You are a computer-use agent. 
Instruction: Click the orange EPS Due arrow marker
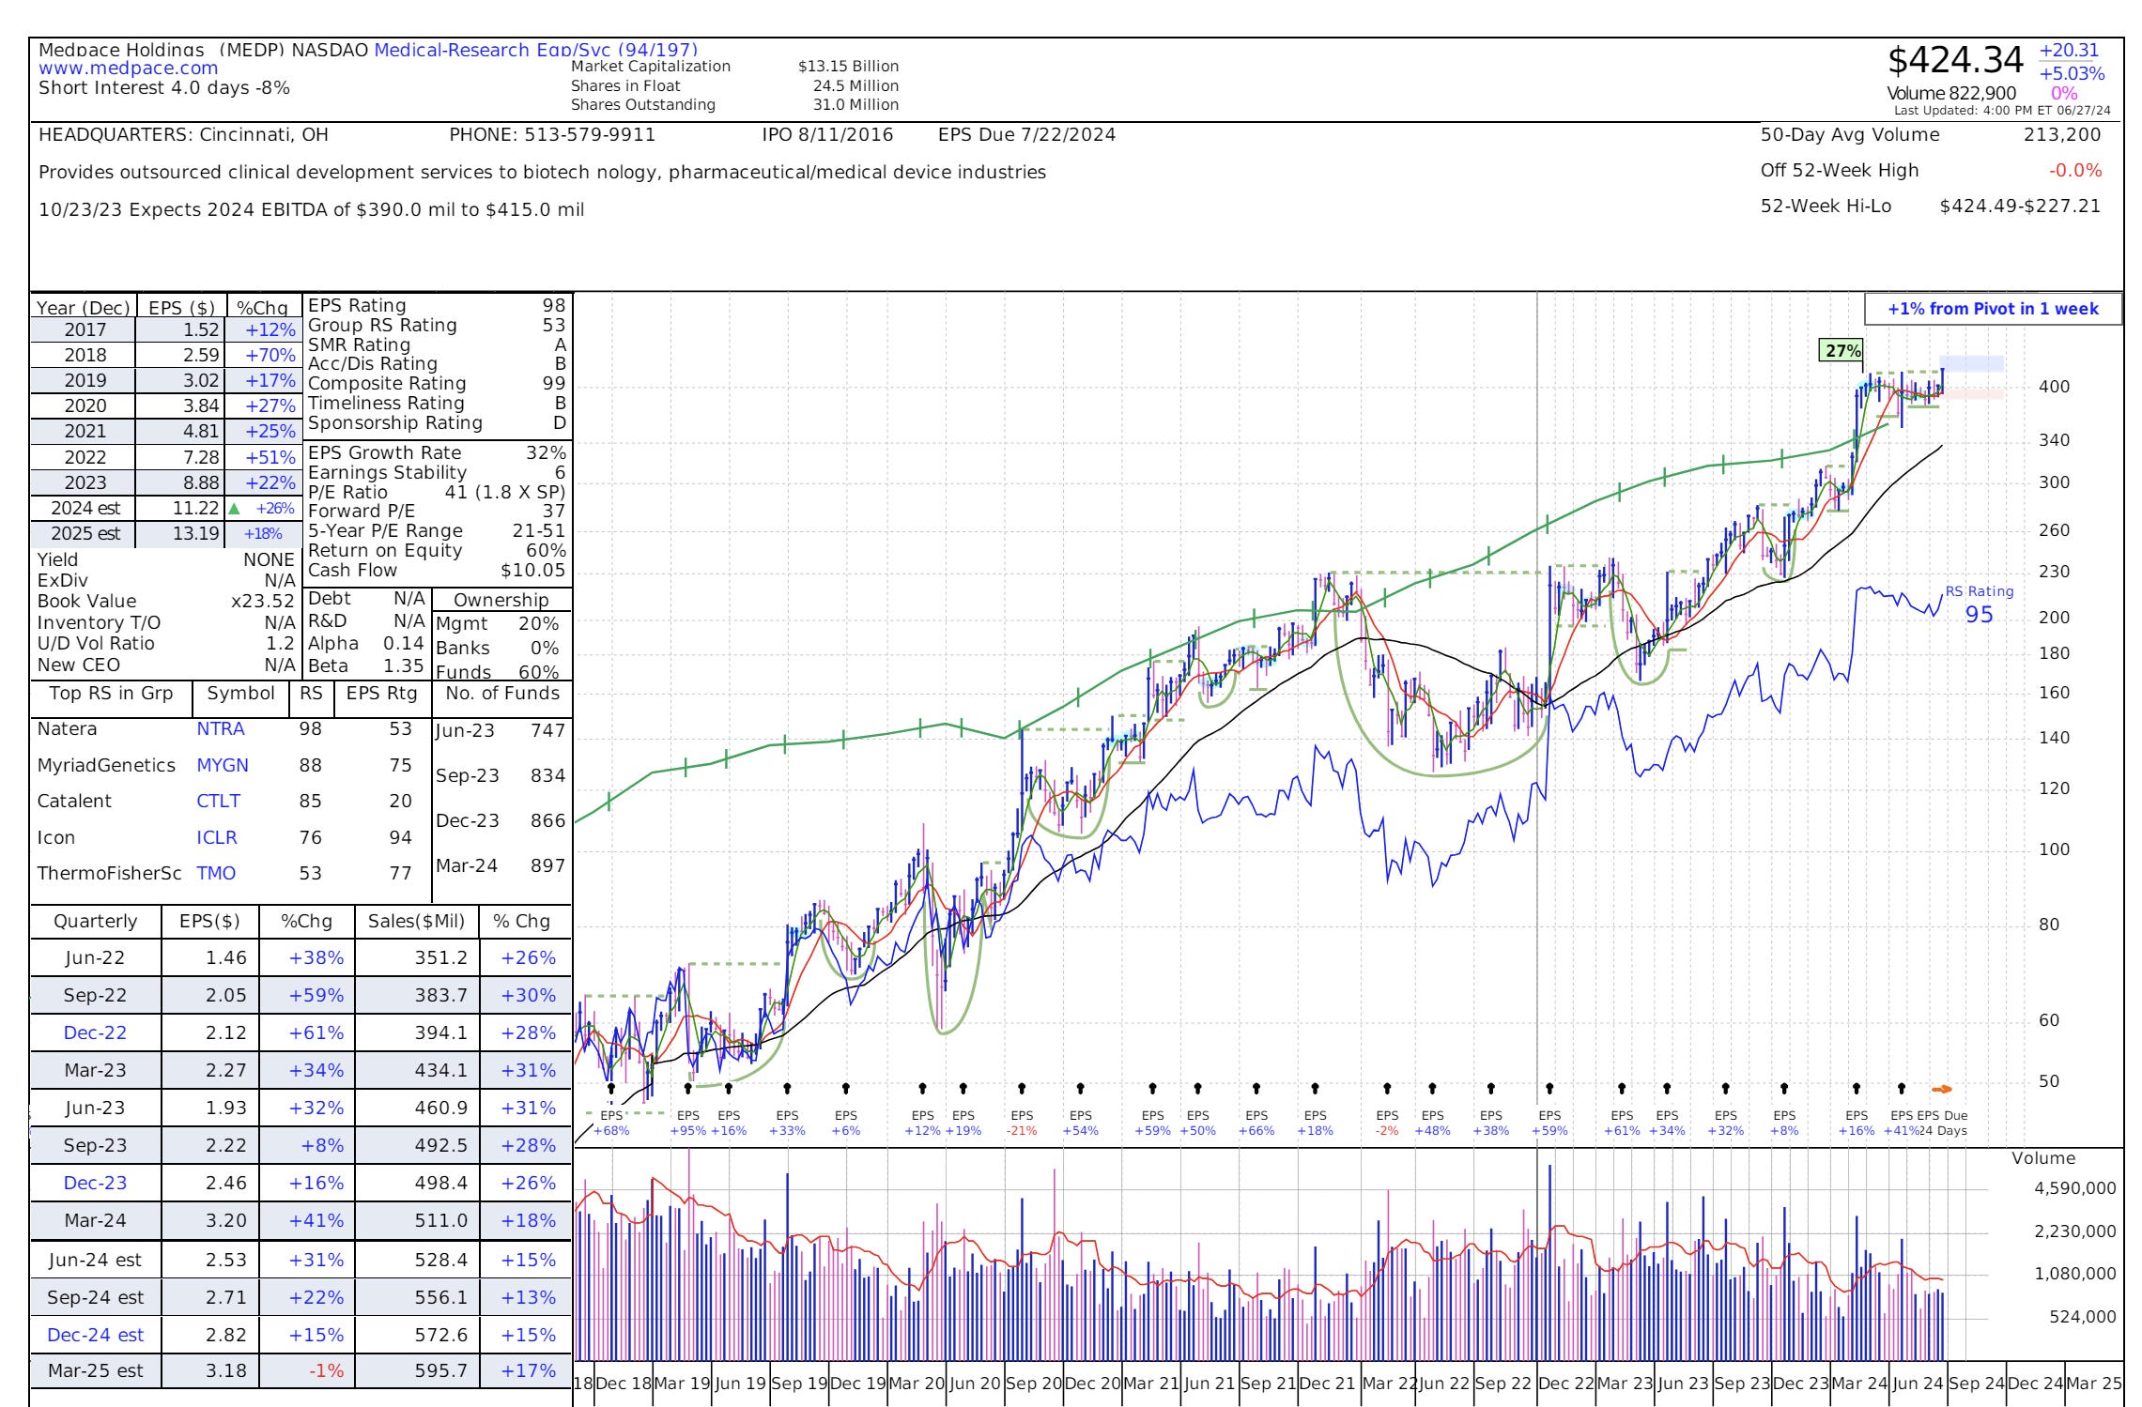pyautogui.click(x=1941, y=1089)
